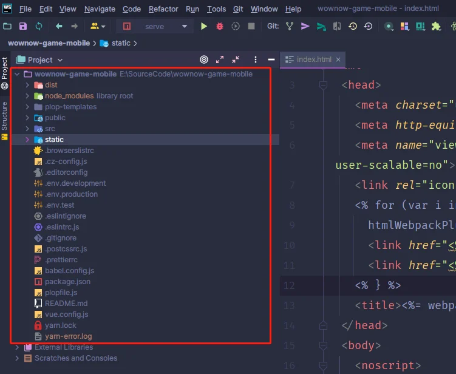Expand the src folder
This screenshot has width=456, height=374.
pyautogui.click(x=27, y=129)
